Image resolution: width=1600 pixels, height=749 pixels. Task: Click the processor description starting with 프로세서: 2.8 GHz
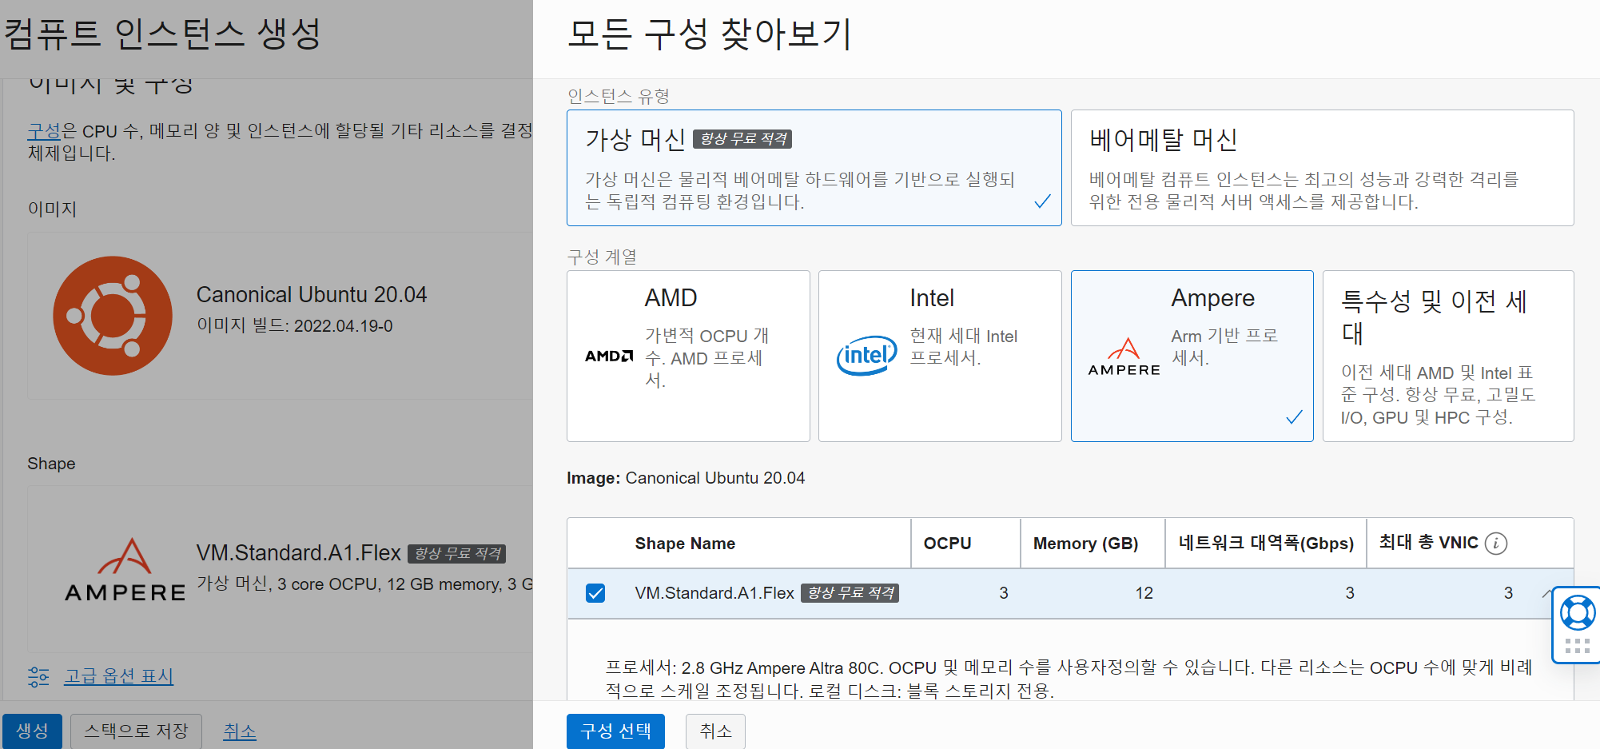coord(1069,679)
